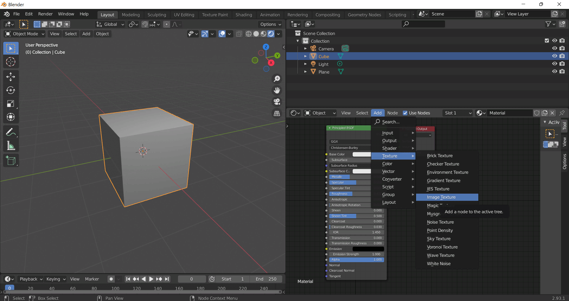Select the Move tool
Screen dimensions: 569x301
pyautogui.click(x=11, y=77)
